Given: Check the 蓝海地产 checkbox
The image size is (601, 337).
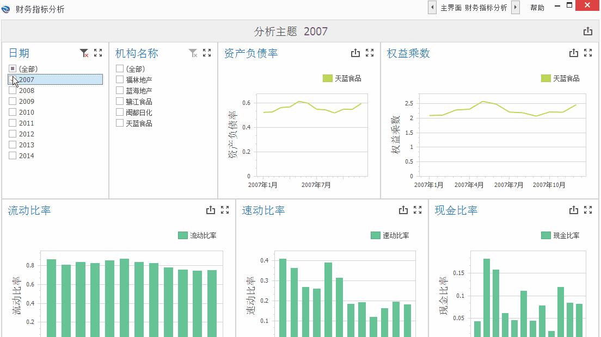Looking at the screenshot, I should 120,90.
